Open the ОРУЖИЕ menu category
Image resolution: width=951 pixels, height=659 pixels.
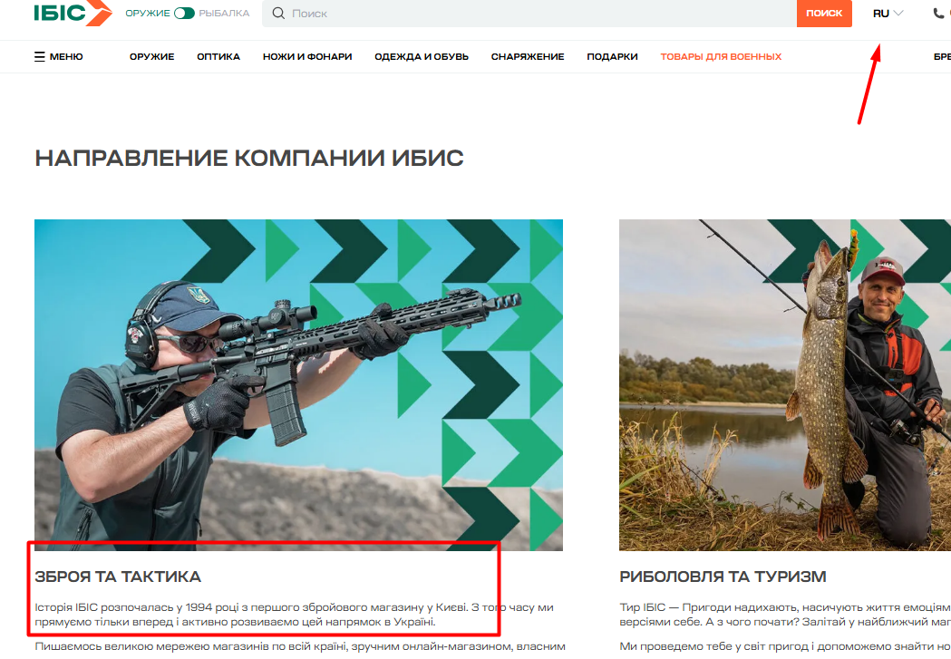151,57
